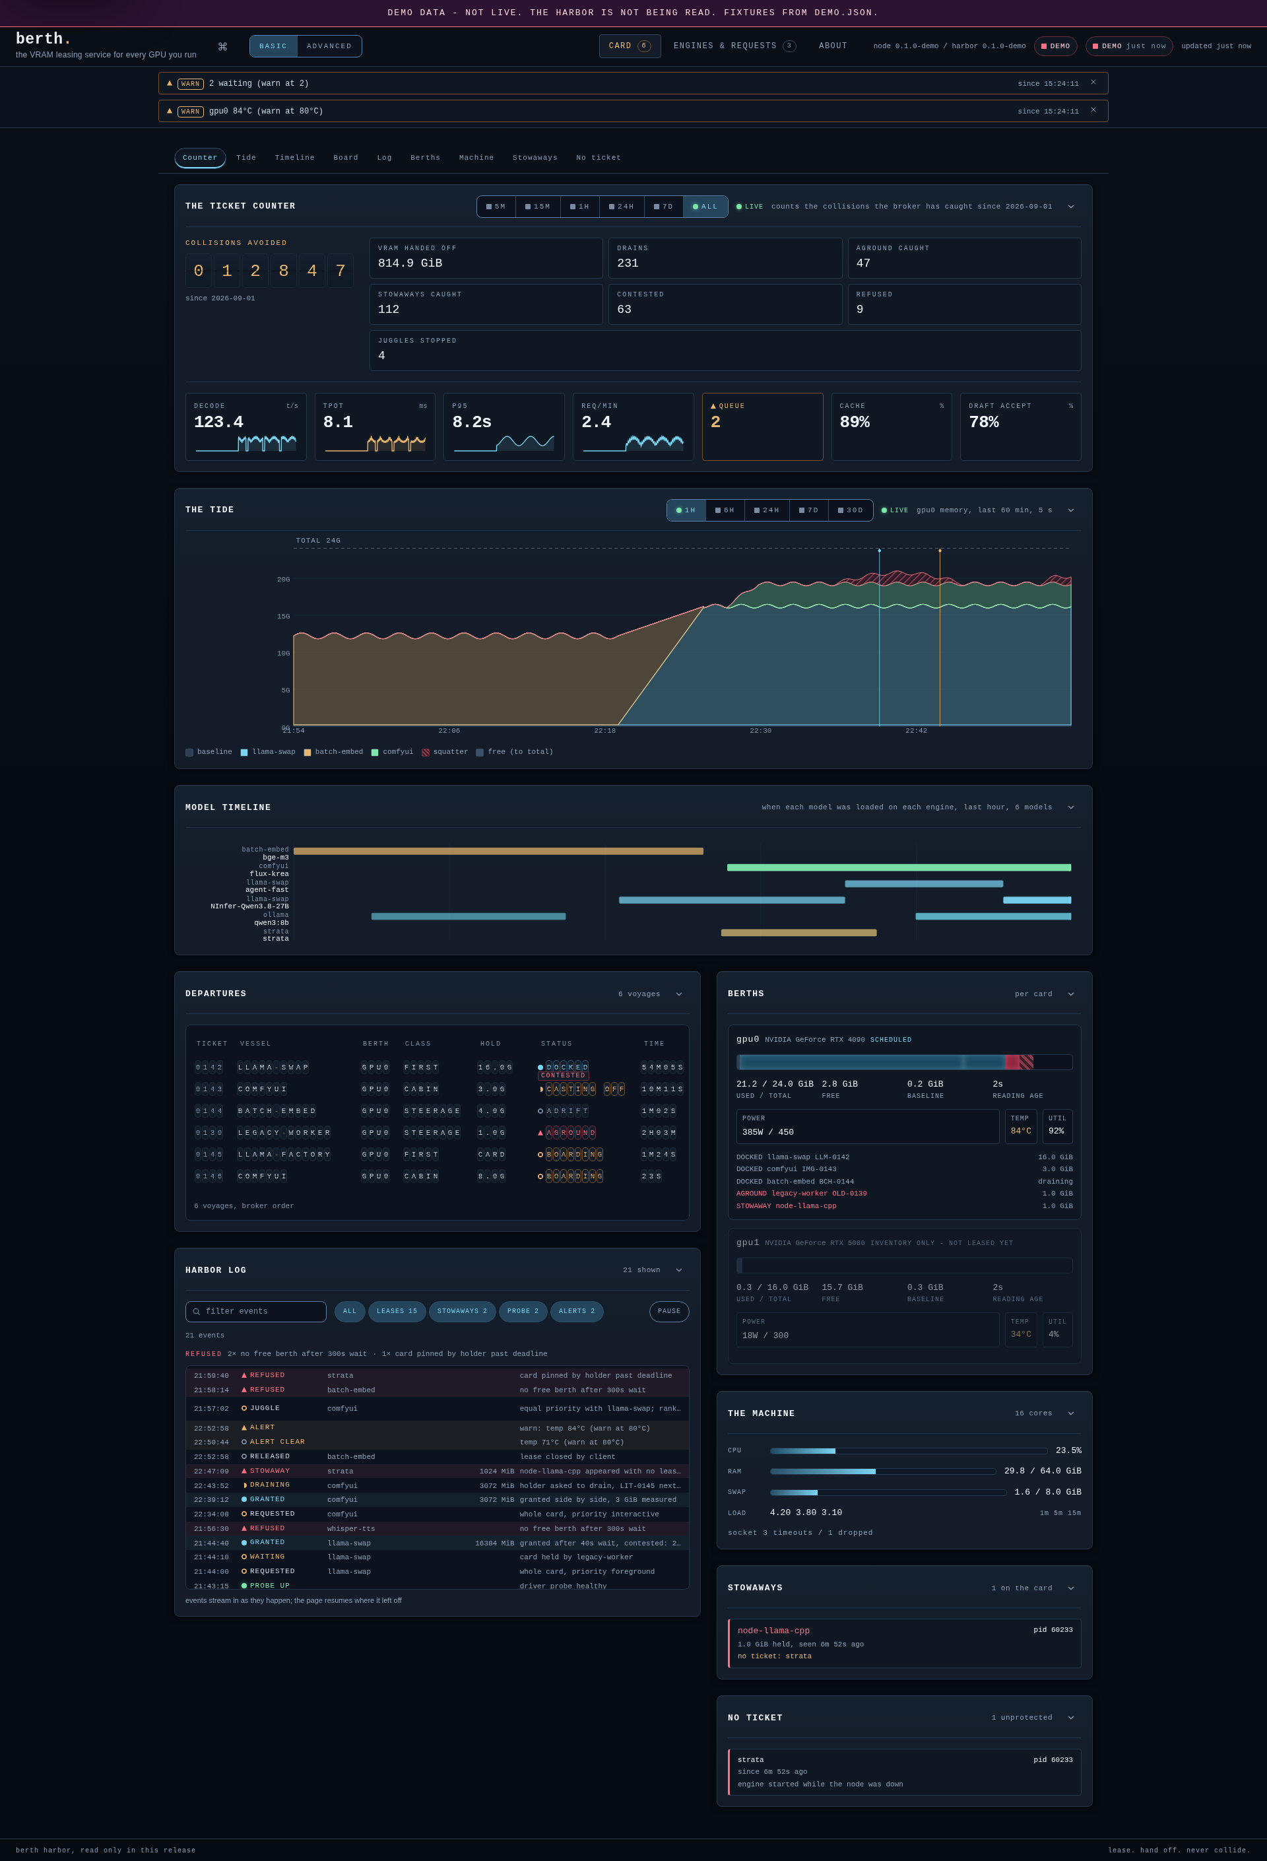The width and height of the screenshot is (1267, 1861).
Task: Click the LIVE indicator in Ticket Counter
Action: tap(750, 207)
